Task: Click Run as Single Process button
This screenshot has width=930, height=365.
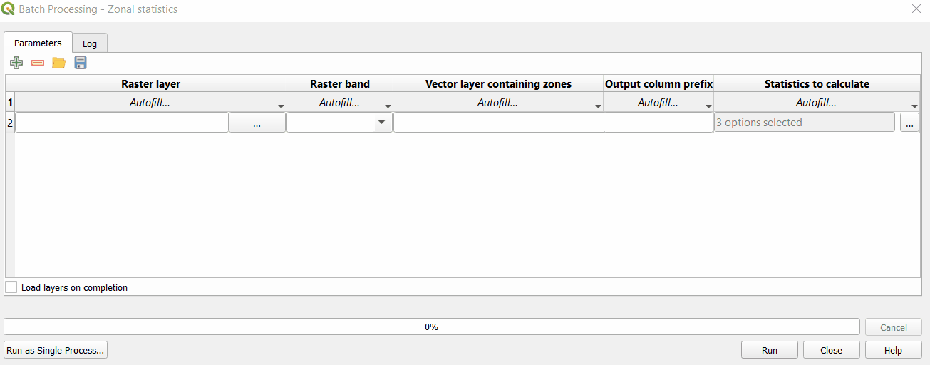Action: pyautogui.click(x=56, y=350)
